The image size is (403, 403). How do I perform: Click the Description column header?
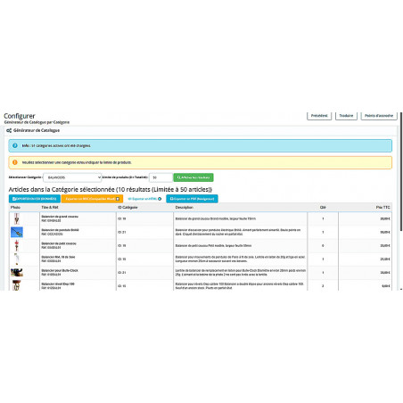tap(185, 207)
